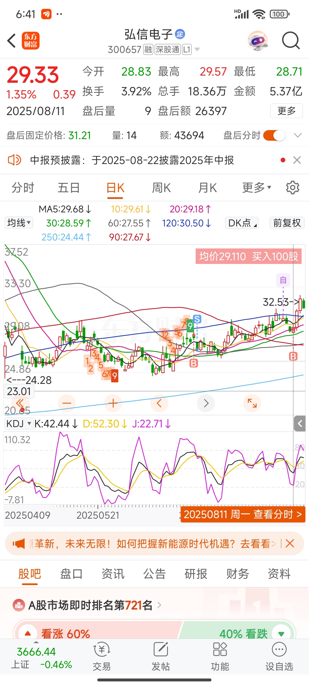Open the 均线 indicator dropdown
Screen dimensions: 309x687
pos(19,223)
